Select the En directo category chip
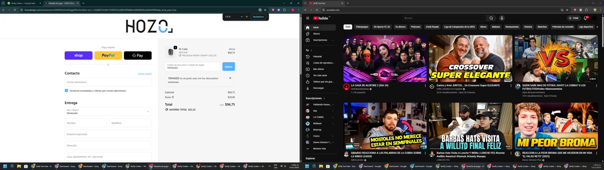 [400, 27]
